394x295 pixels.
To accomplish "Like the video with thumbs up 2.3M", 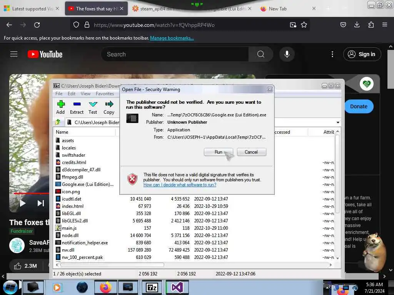I will coord(25,266).
